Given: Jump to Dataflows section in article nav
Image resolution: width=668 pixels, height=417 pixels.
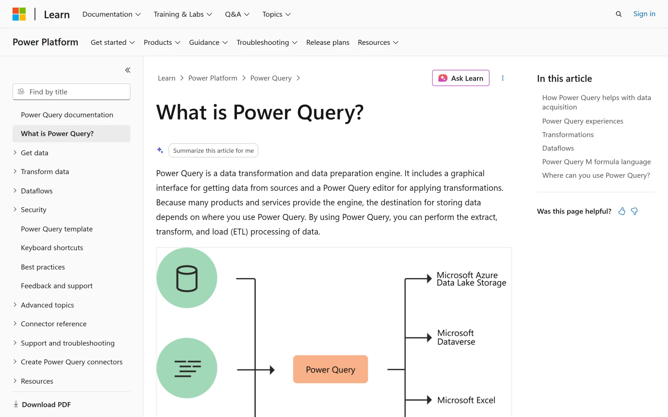Looking at the screenshot, I should click(x=558, y=148).
